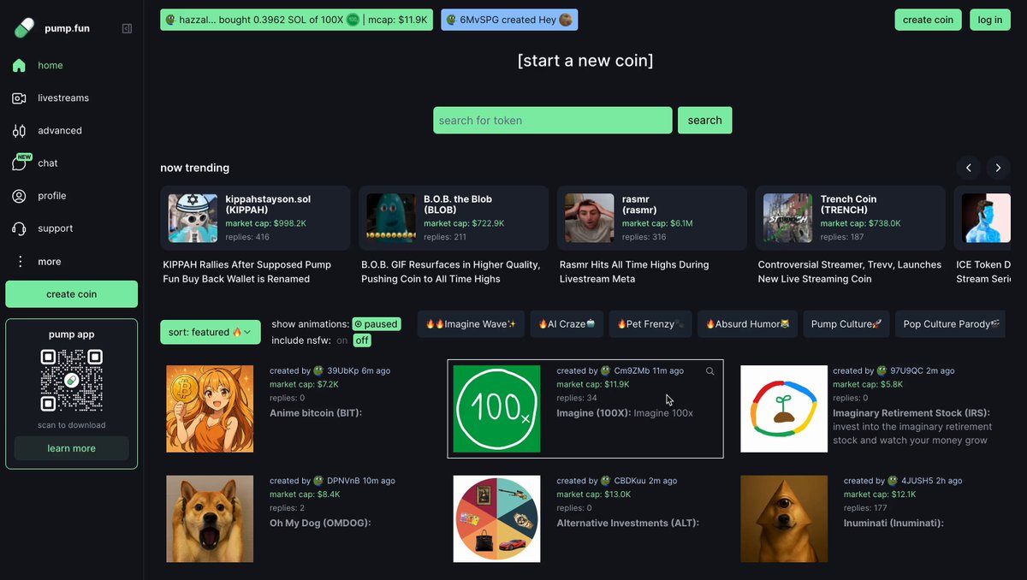Open the Imaginary Retirement Stock (IRS) image
This screenshot has height=580, width=1027.
(x=784, y=409)
